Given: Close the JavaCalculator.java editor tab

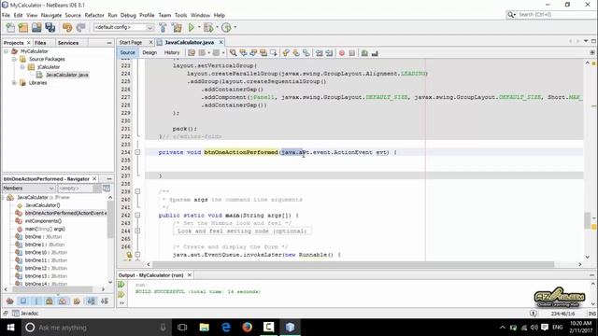Looking at the screenshot, I should (221, 42).
